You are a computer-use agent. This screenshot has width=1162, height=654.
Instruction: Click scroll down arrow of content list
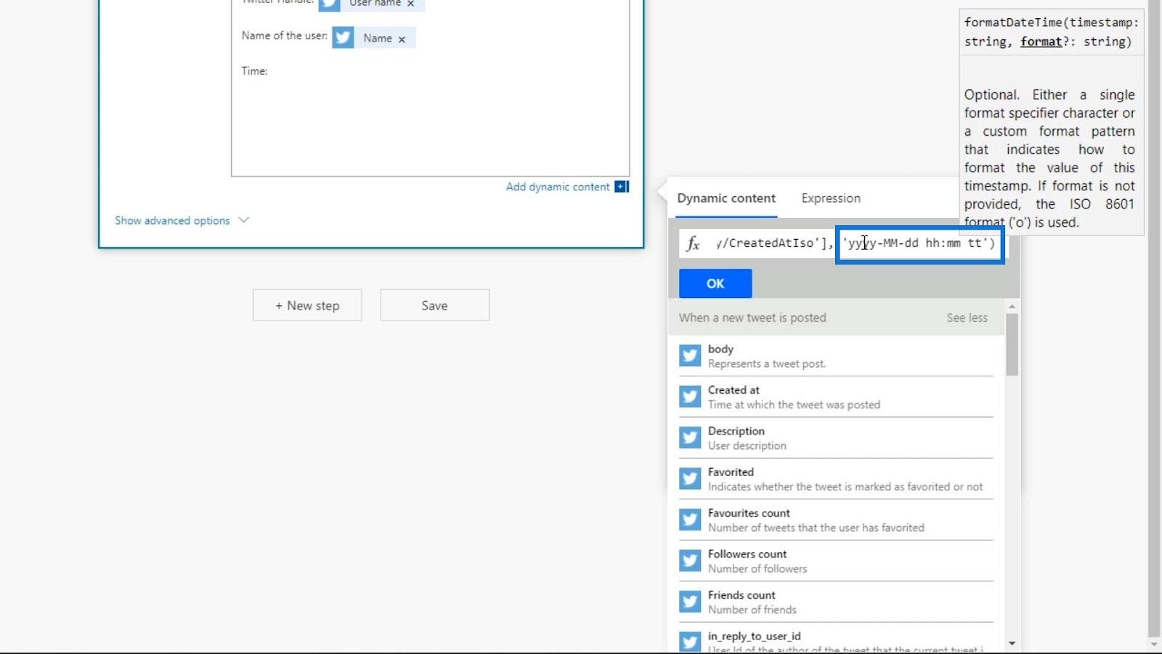click(x=1012, y=643)
